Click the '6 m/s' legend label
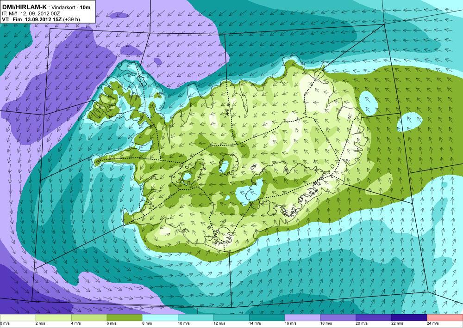Screen dimensions: 463x328 click(x=111, y=323)
